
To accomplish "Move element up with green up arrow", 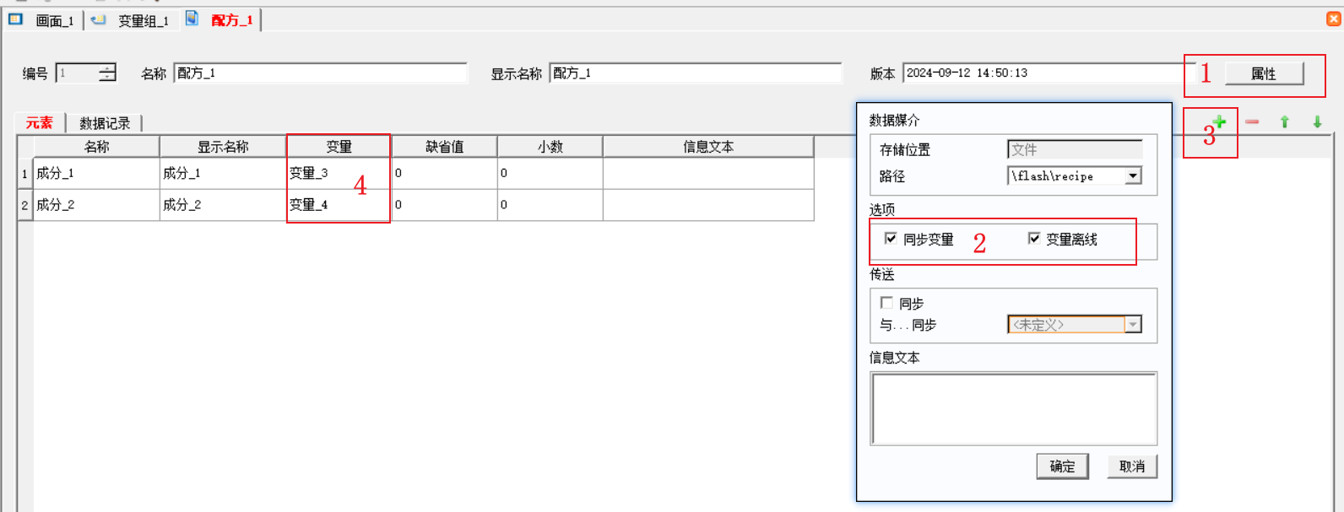I will pyautogui.click(x=1285, y=122).
